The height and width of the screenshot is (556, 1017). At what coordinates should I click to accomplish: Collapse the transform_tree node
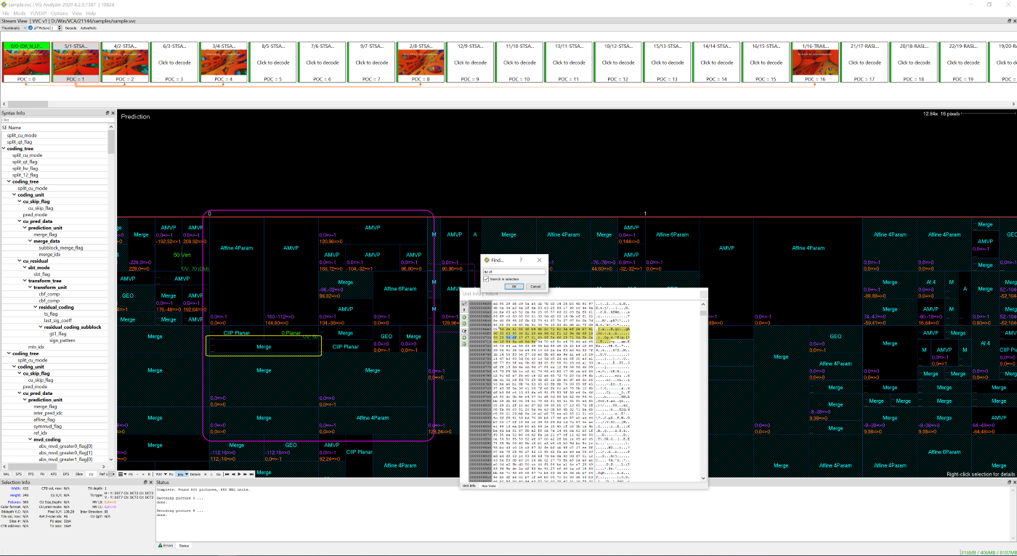coord(24,281)
